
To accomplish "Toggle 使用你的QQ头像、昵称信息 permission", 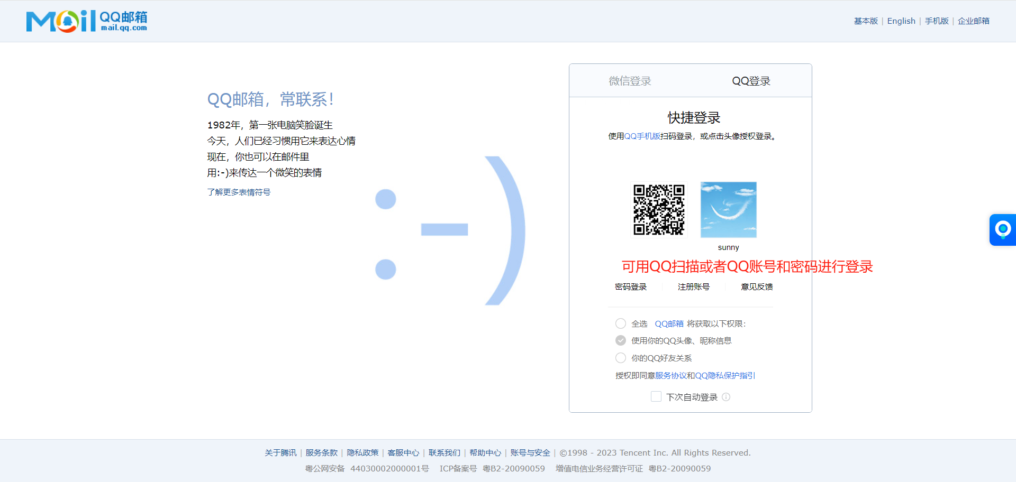I will 621,340.
